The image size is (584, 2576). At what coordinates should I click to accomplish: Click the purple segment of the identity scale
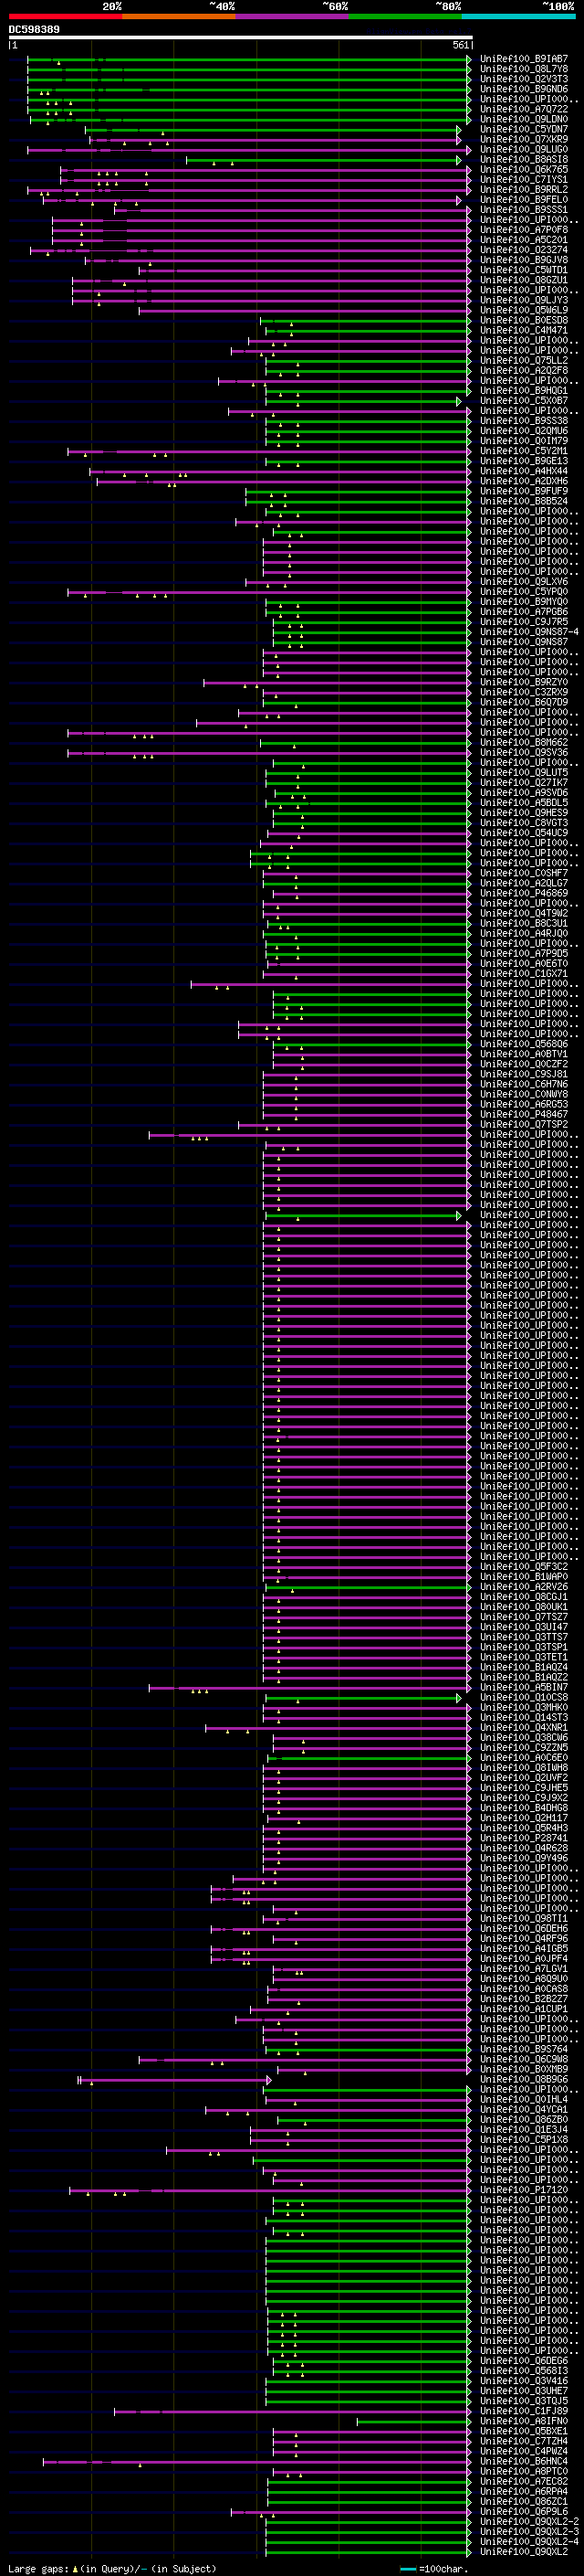pyautogui.click(x=293, y=16)
